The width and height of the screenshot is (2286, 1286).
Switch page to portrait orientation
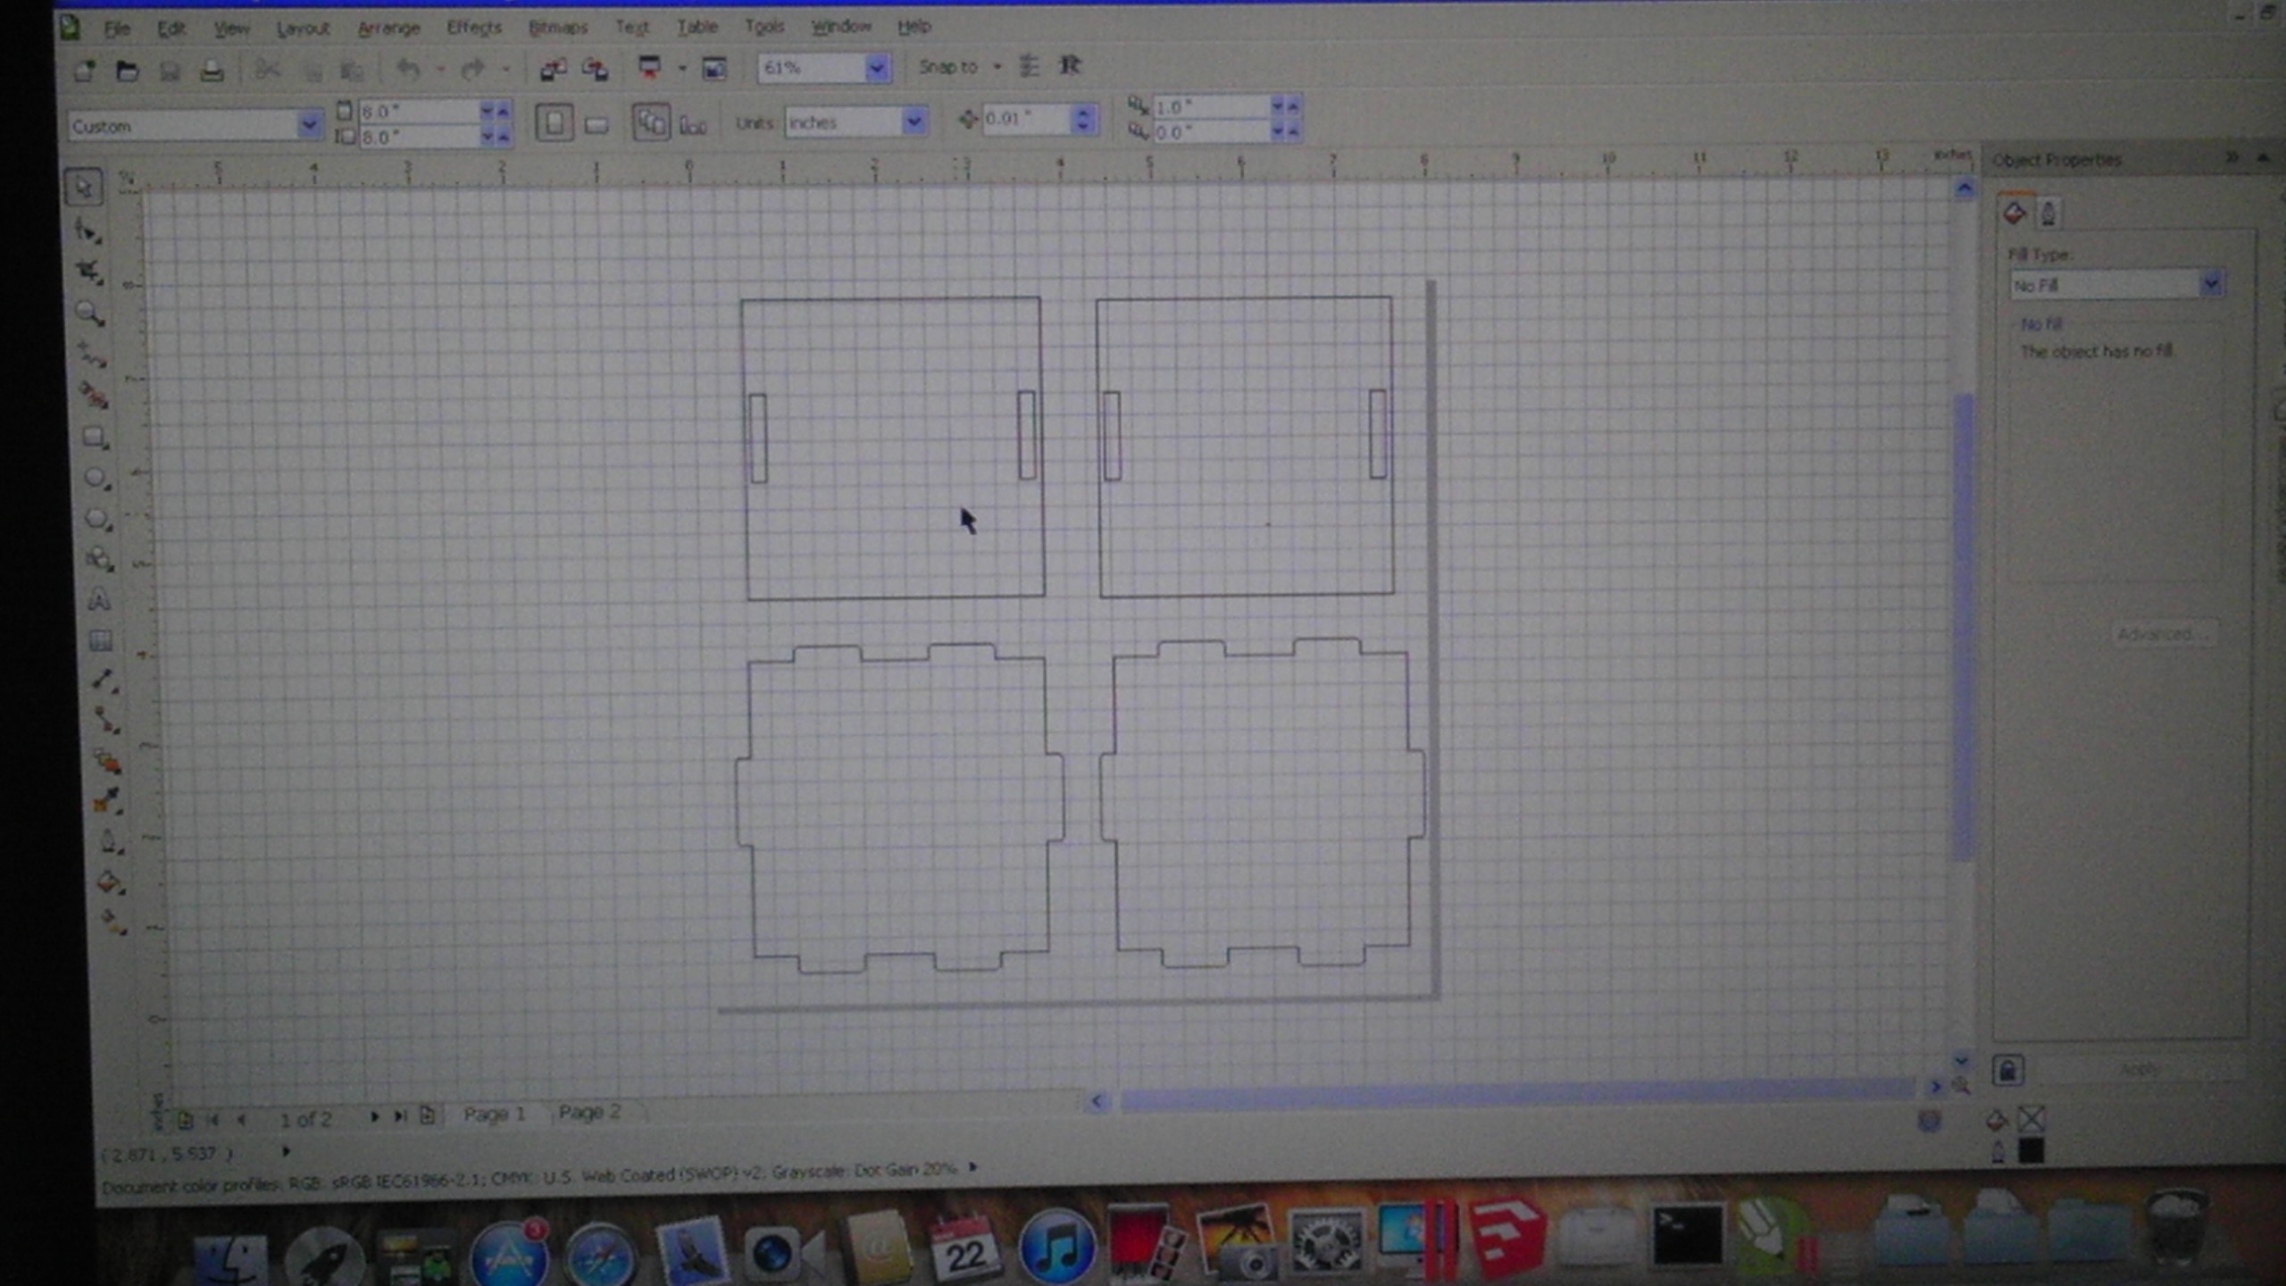coord(555,122)
